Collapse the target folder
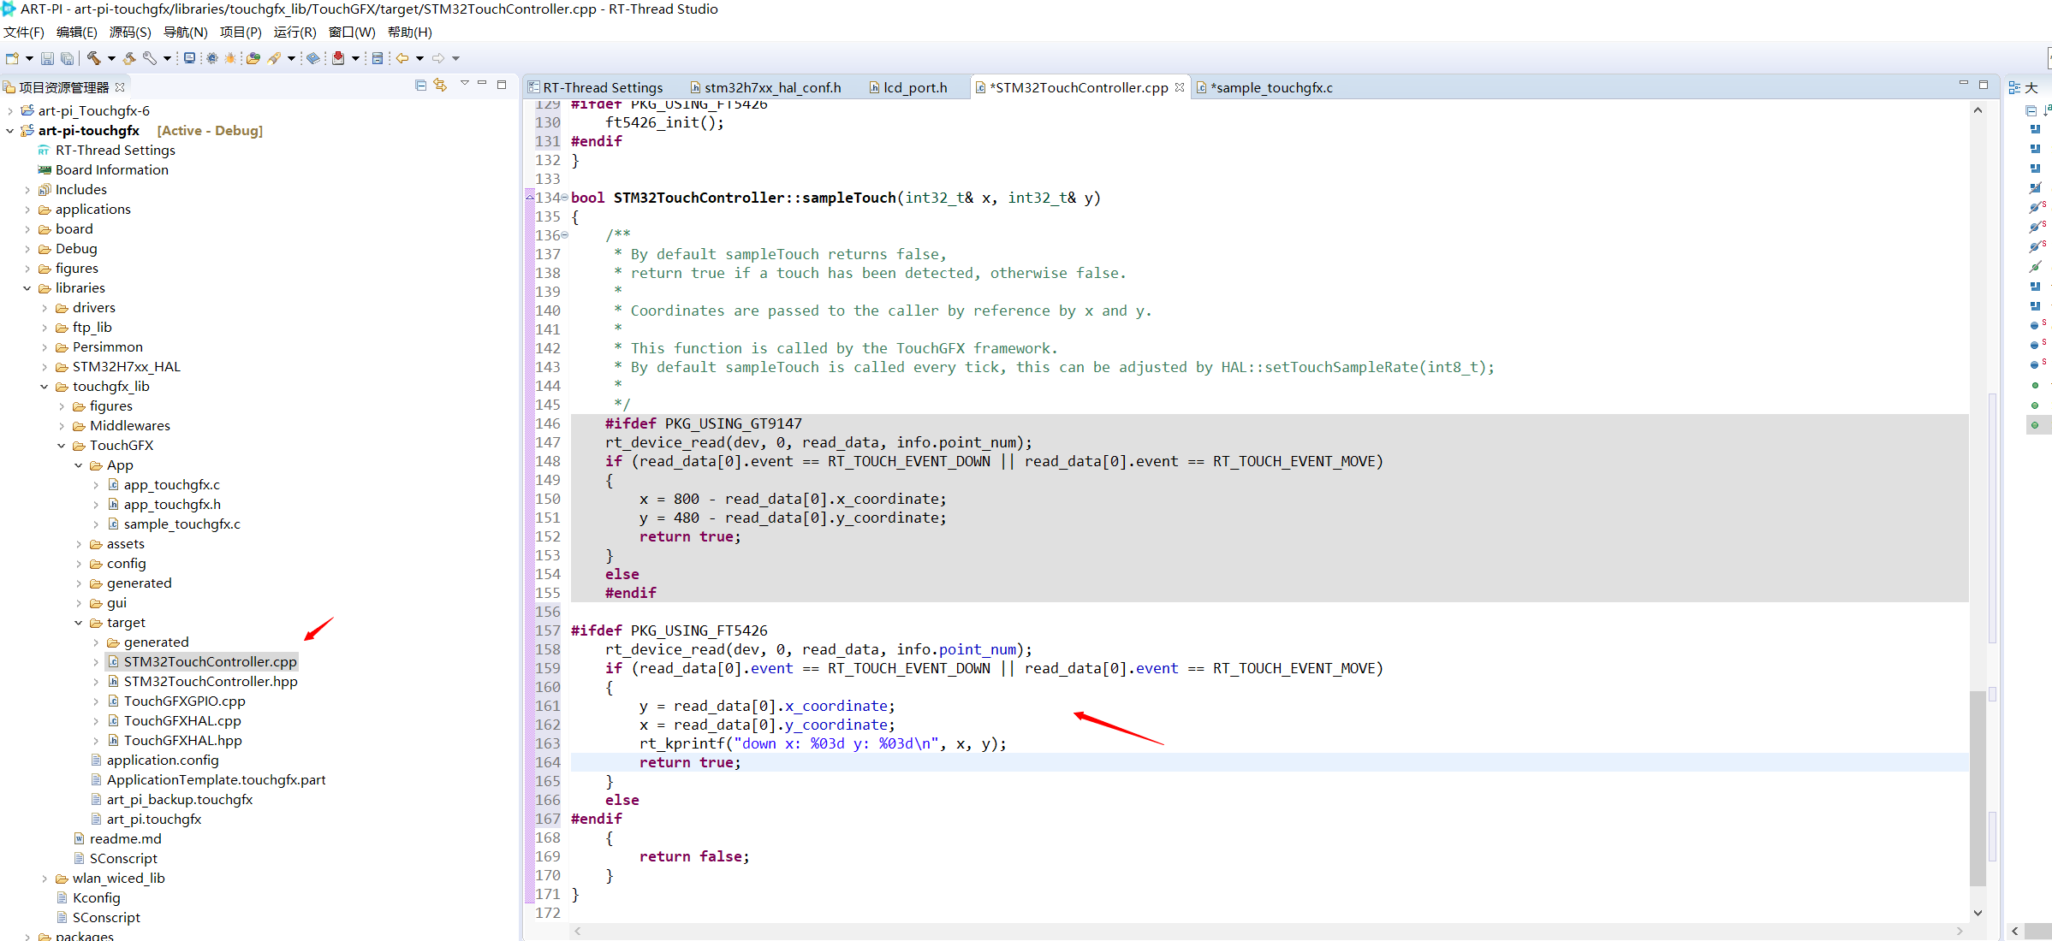The image size is (2052, 941). tap(79, 623)
